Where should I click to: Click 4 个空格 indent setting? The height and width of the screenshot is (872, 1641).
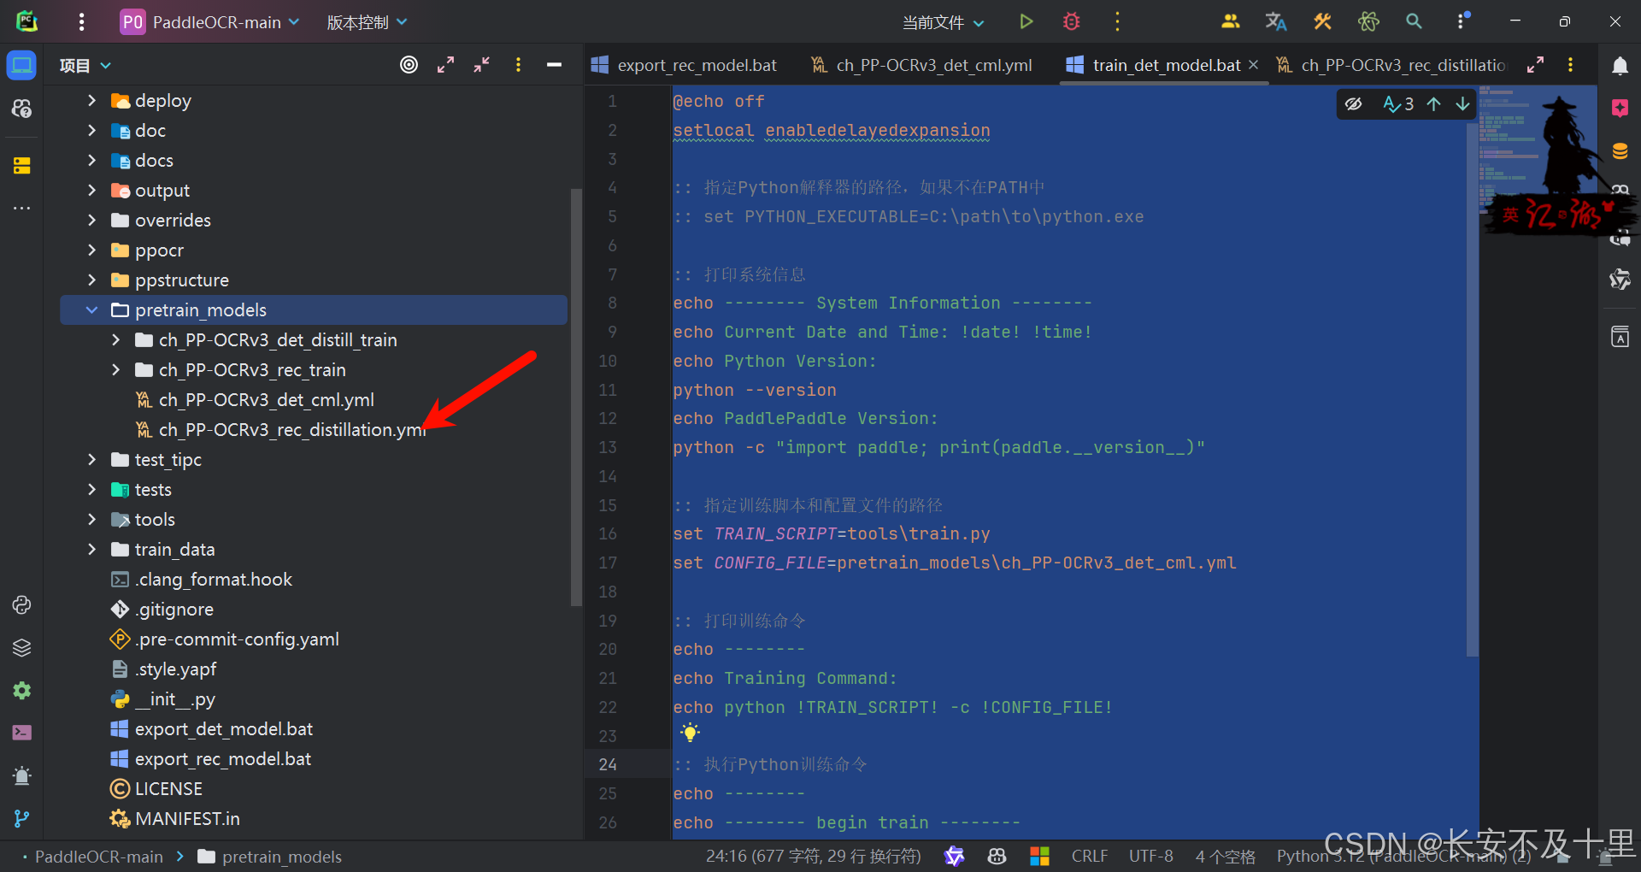pos(1225,856)
